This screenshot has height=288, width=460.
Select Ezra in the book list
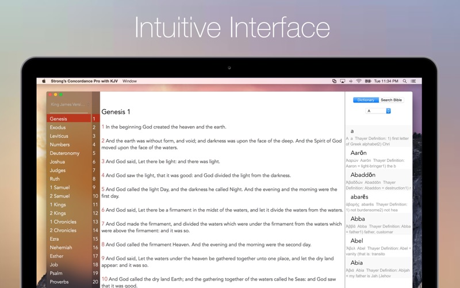coord(69,239)
